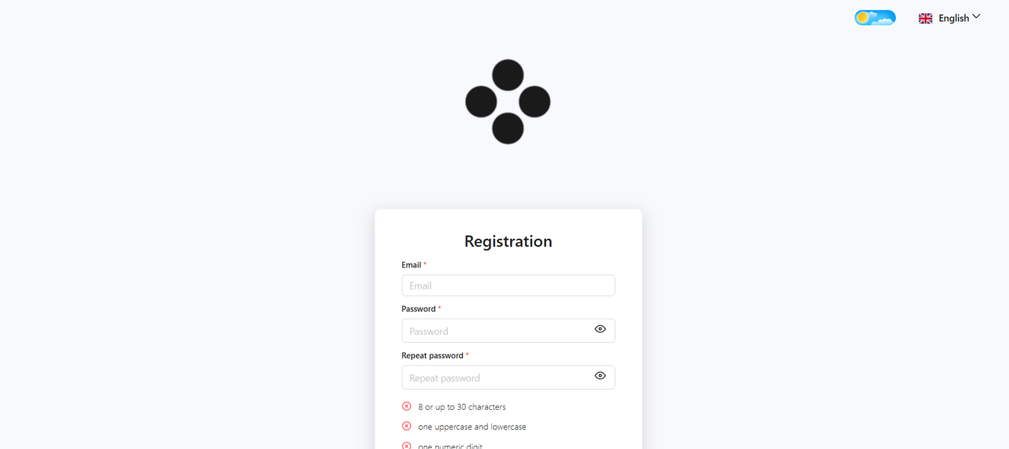The width and height of the screenshot is (1009, 449).
Task: Focus the Email input field
Action: tap(508, 286)
